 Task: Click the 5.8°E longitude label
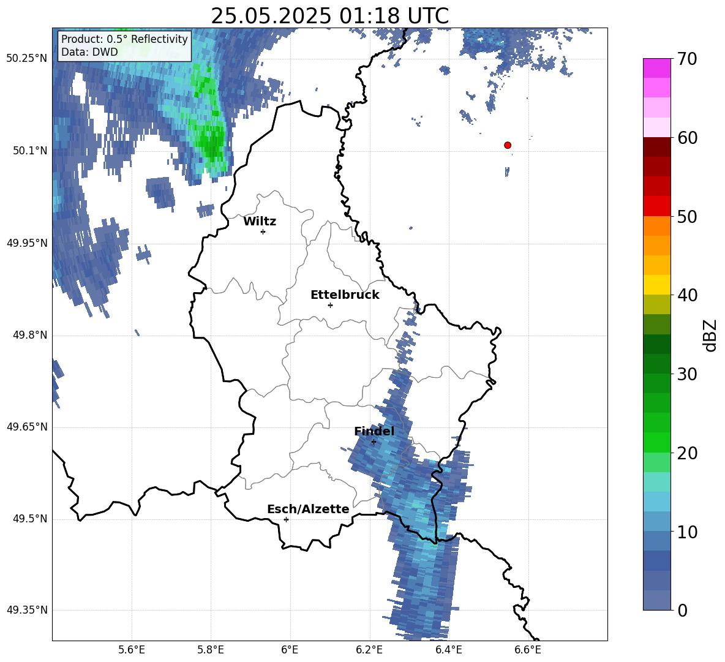tap(211, 650)
